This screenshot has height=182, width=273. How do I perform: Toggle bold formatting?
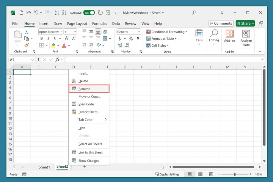point(41,39)
